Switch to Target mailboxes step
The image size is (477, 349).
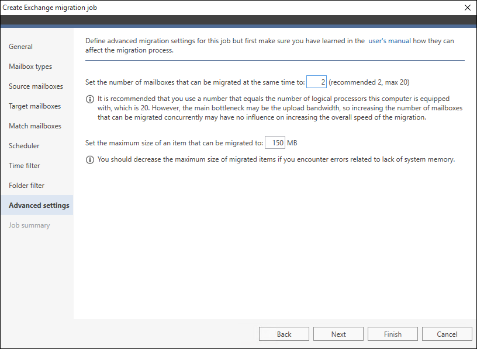click(x=34, y=106)
